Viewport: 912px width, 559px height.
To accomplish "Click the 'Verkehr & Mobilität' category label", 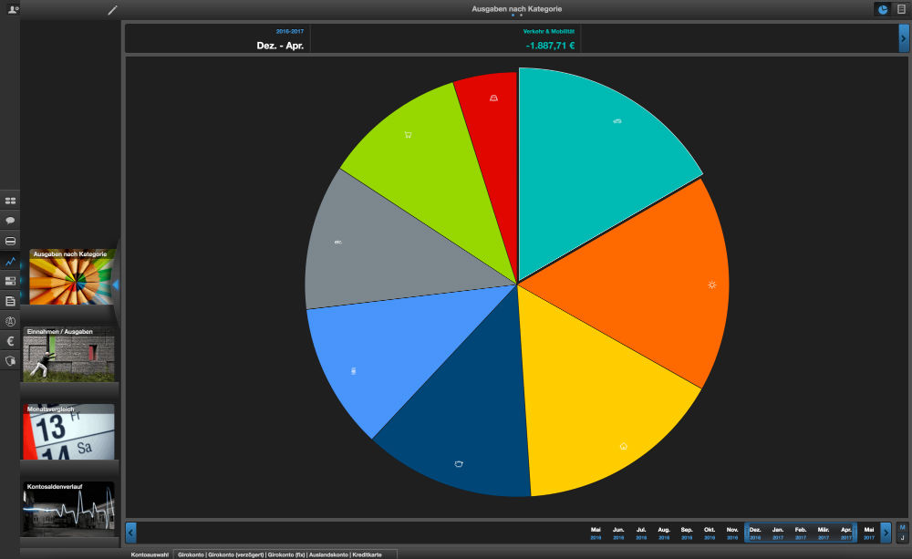I will pos(548,31).
